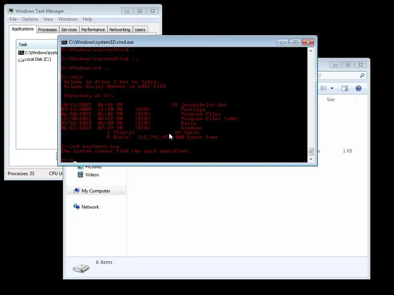394x295 pixels.
Task: Maximize the Task Manager window
Action: (x=140, y=11)
